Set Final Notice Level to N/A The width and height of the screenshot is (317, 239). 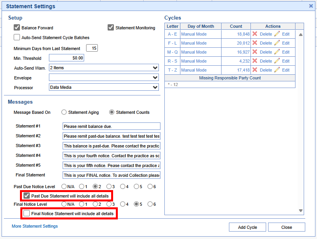click(x=64, y=204)
